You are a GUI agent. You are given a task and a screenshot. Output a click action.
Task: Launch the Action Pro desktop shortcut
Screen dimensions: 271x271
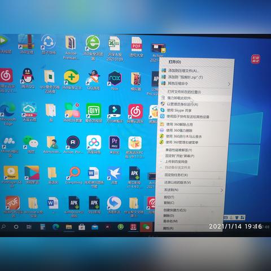(x=73, y=142)
